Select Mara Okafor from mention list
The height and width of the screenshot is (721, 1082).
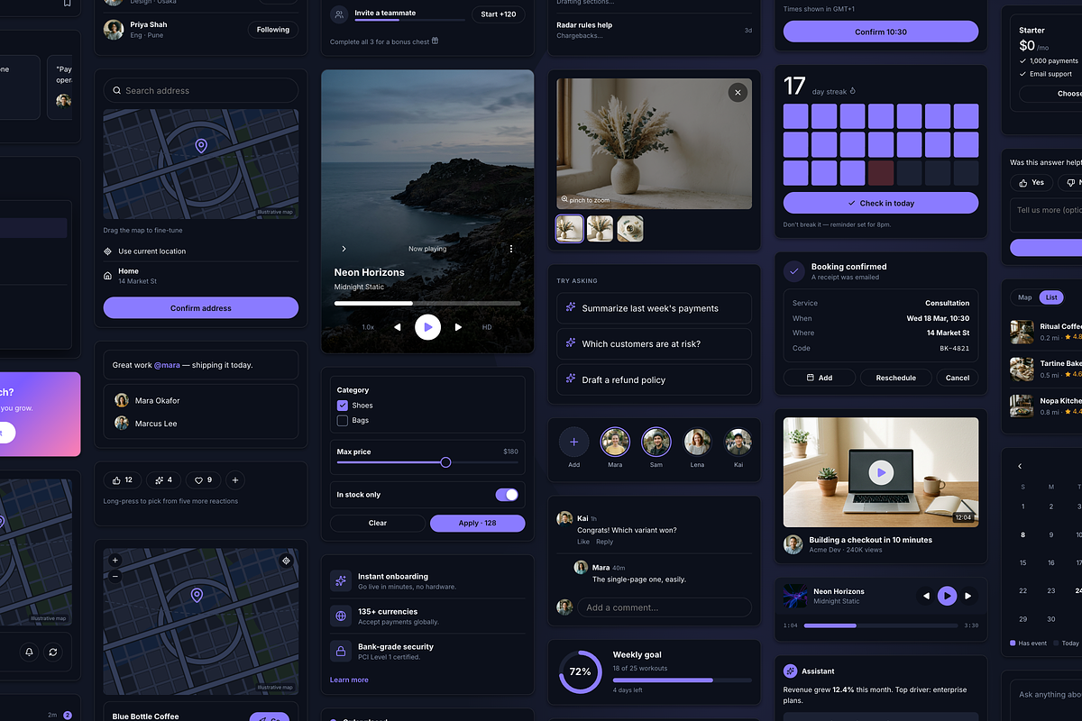pos(201,400)
